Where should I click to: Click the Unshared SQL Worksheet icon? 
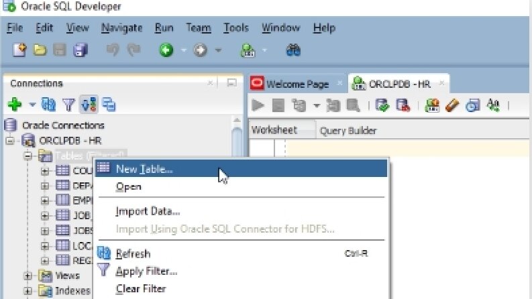click(432, 105)
